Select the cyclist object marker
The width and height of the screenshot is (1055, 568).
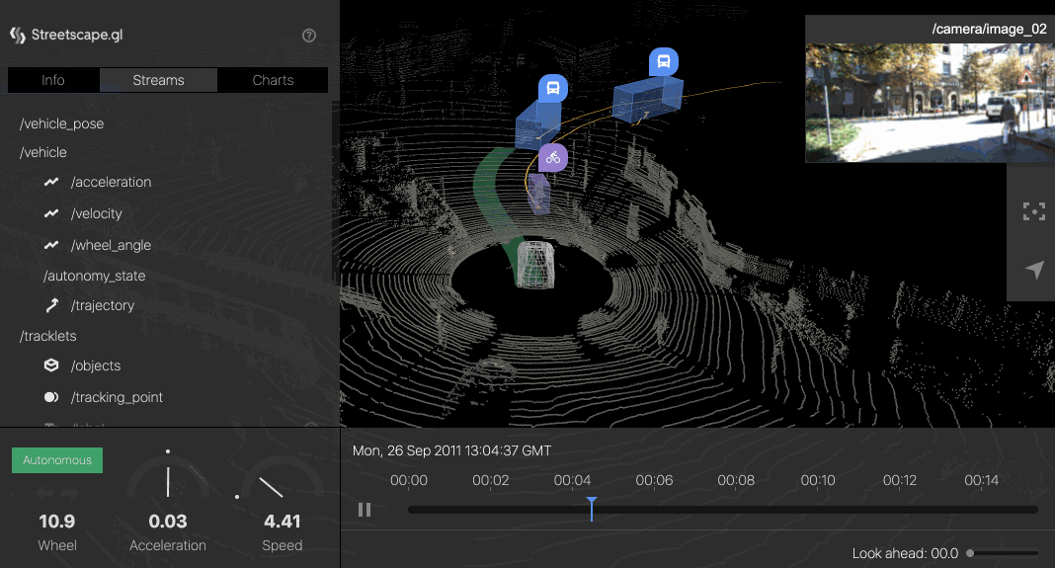click(x=552, y=158)
